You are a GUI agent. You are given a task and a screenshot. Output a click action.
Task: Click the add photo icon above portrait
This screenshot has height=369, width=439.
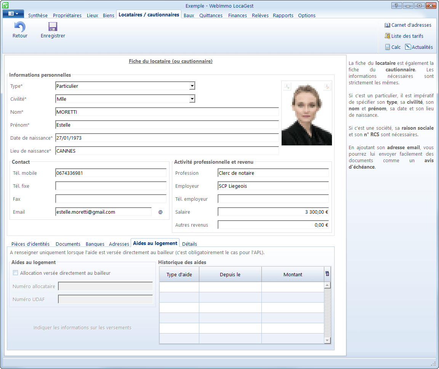(287, 86)
